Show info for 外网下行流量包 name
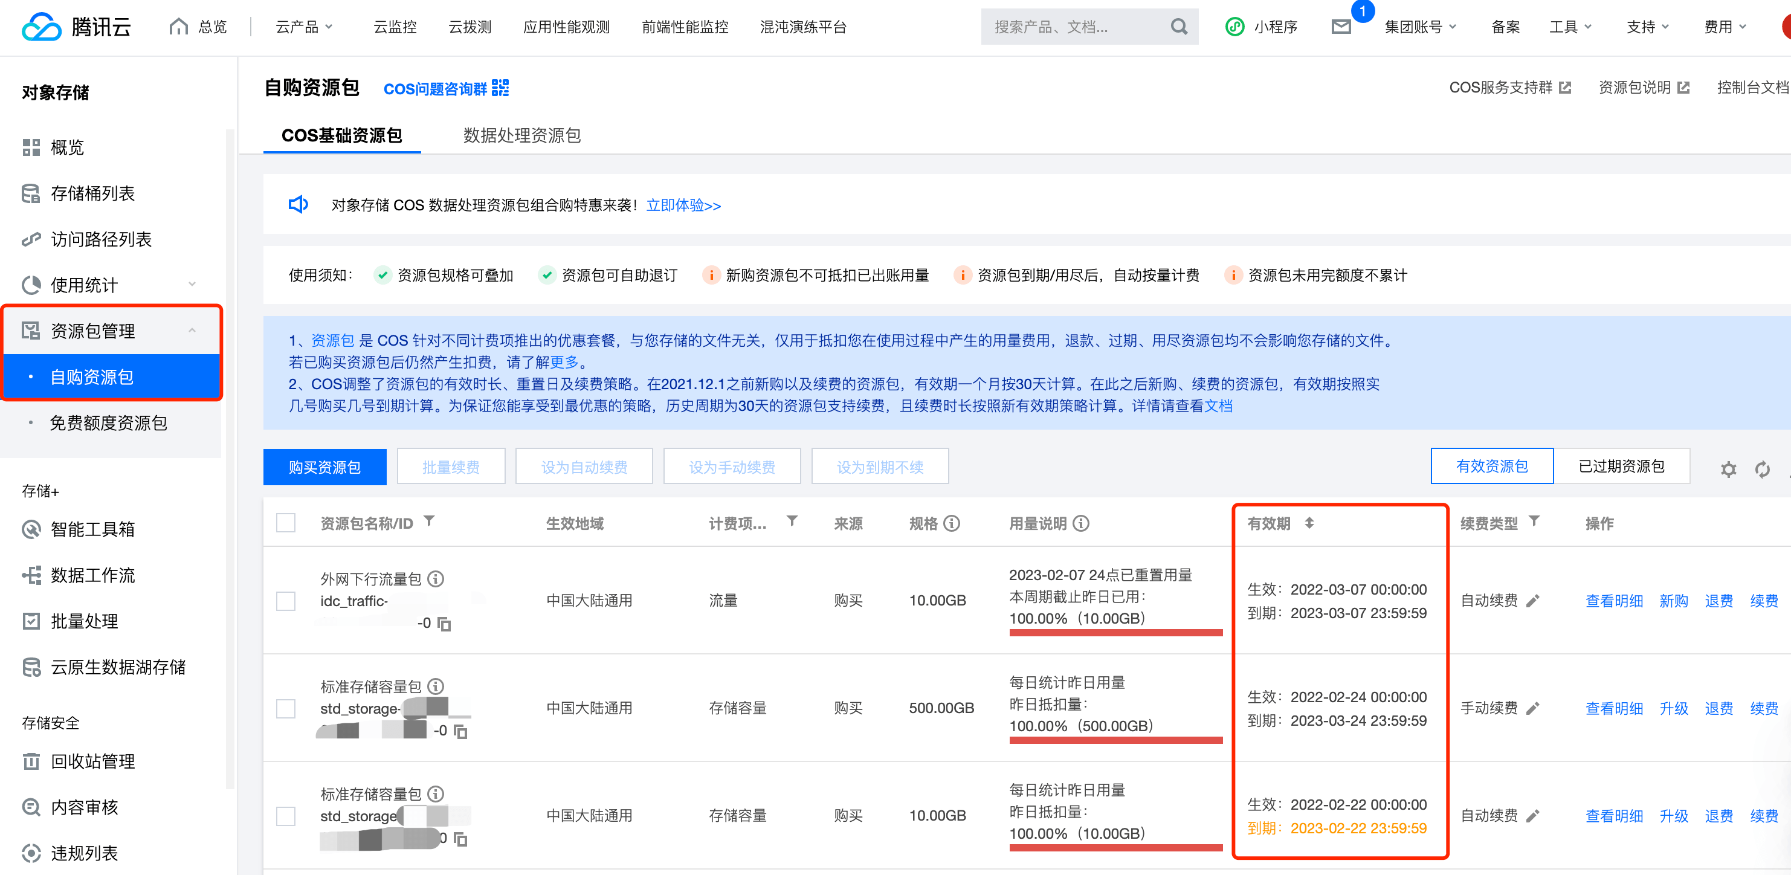Viewport: 1791px width, 875px height. (x=436, y=579)
